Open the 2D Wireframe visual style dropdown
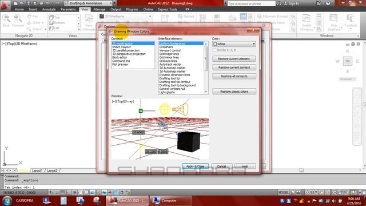 pos(126,17)
